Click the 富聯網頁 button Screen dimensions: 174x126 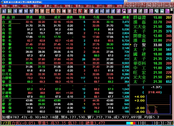[155, 5]
